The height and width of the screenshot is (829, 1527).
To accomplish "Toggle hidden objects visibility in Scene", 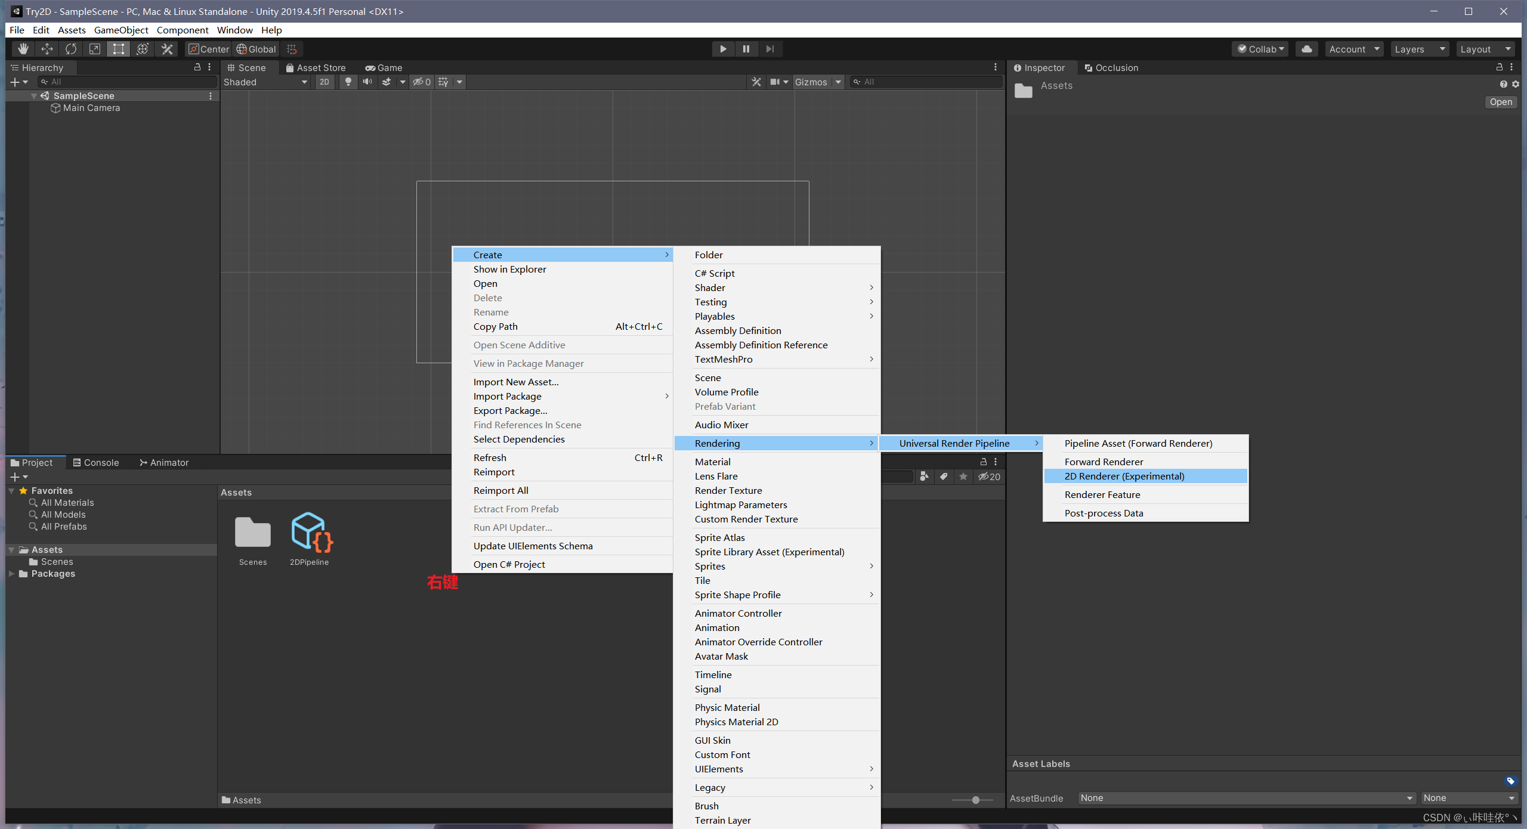I will point(422,82).
